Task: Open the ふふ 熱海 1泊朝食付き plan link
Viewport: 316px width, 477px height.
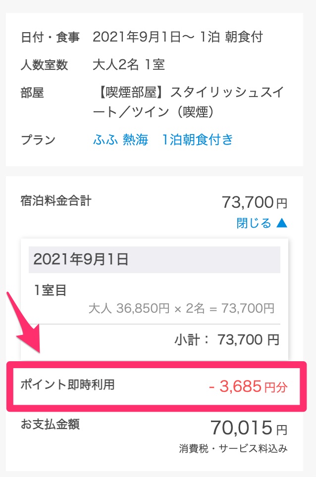Action: [163, 140]
